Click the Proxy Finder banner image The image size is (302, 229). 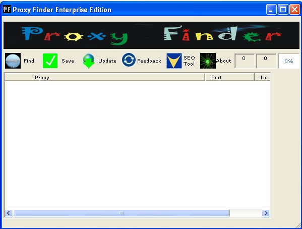click(x=151, y=35)
